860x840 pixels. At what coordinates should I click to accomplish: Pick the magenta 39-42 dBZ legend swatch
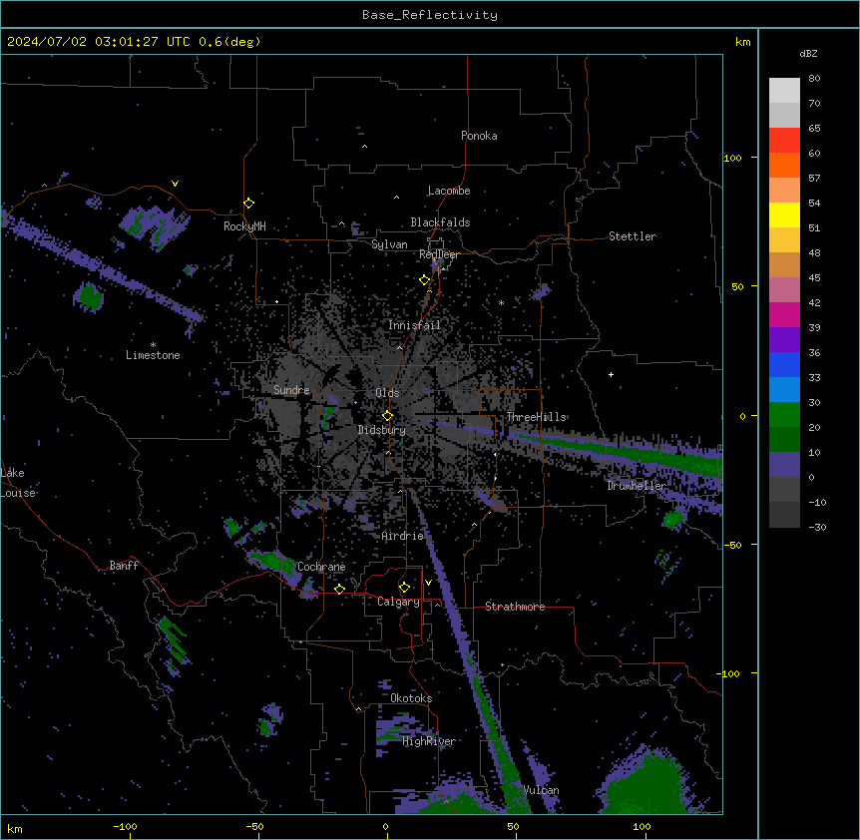tap(784, 314)
